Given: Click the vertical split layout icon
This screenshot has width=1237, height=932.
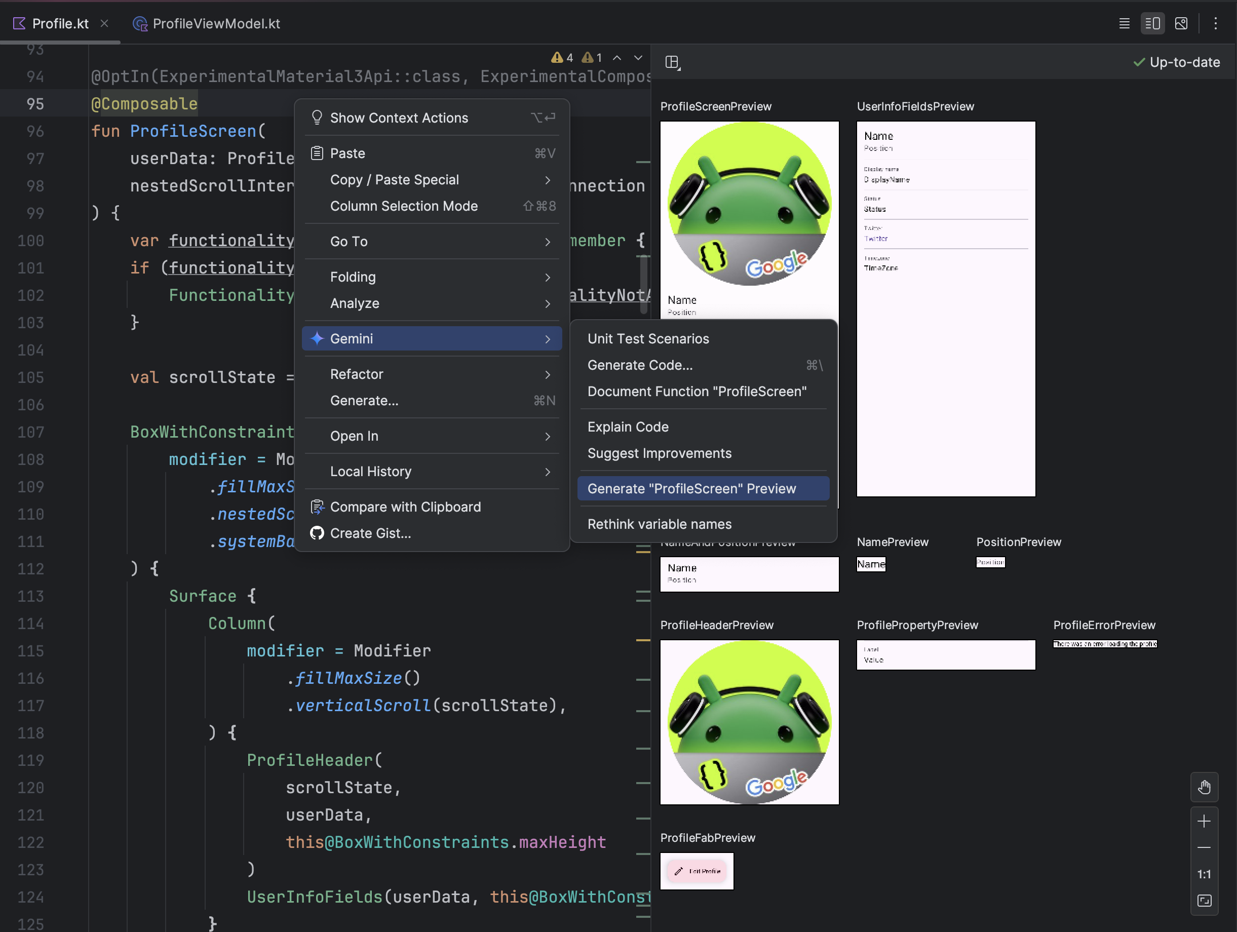Looking at the screenshot, I should point(1152,23).
